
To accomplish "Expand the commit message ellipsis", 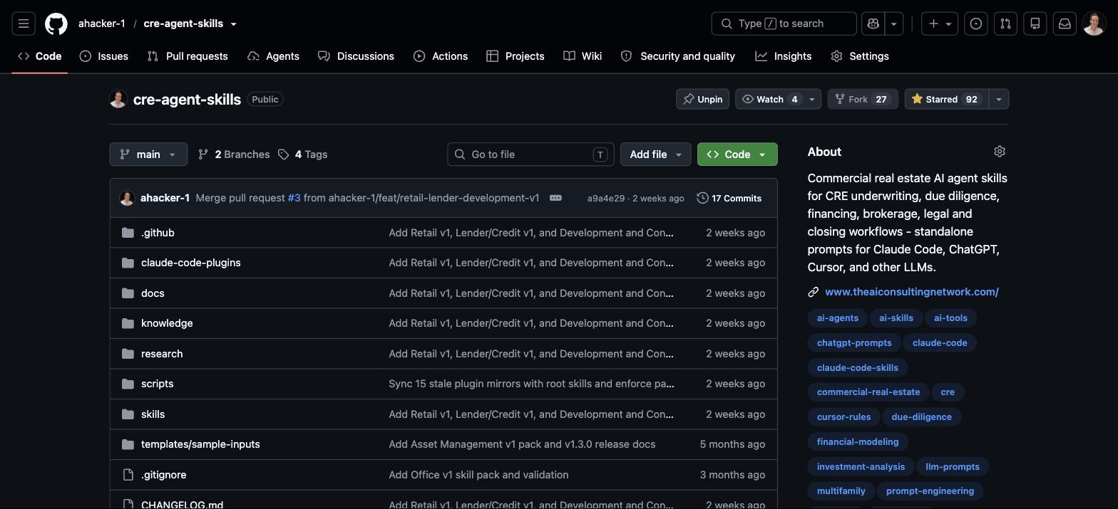I will coord(555,198).
